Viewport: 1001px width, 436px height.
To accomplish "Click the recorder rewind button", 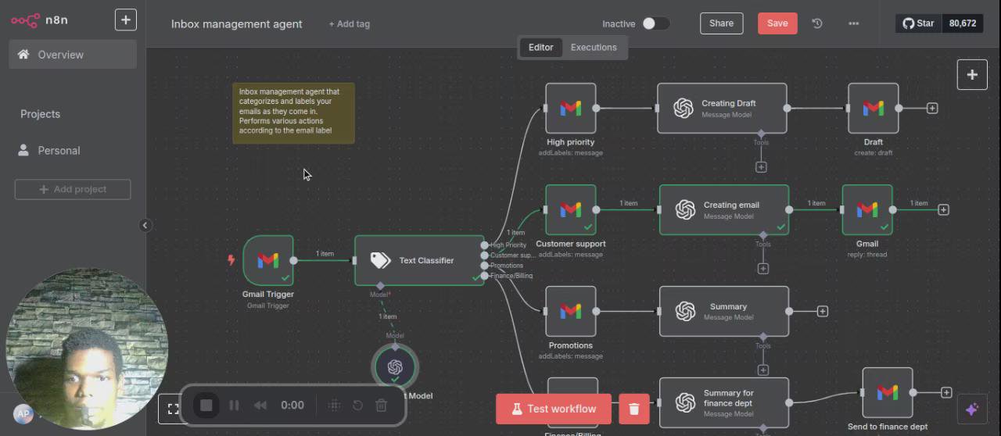I will tap(260, 405).
